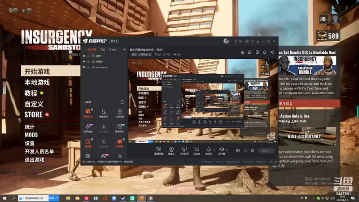
Task: Lock the second source layer
Action: coord(88,61)
